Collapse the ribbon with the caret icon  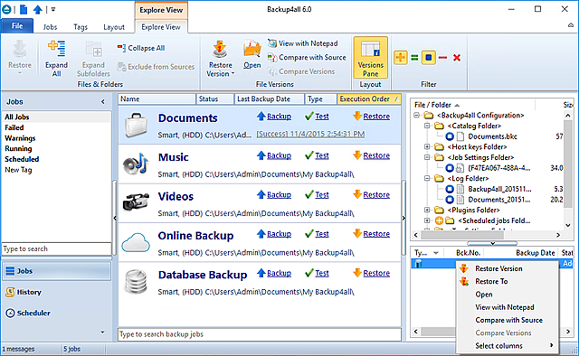571,26
